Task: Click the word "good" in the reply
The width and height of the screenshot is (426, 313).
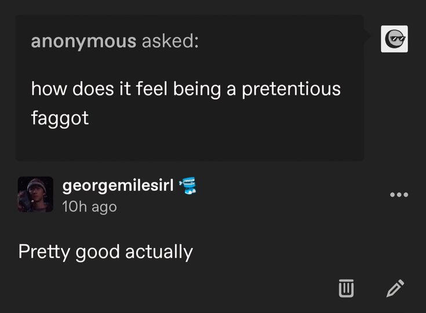Action: [x=98, y=252]
